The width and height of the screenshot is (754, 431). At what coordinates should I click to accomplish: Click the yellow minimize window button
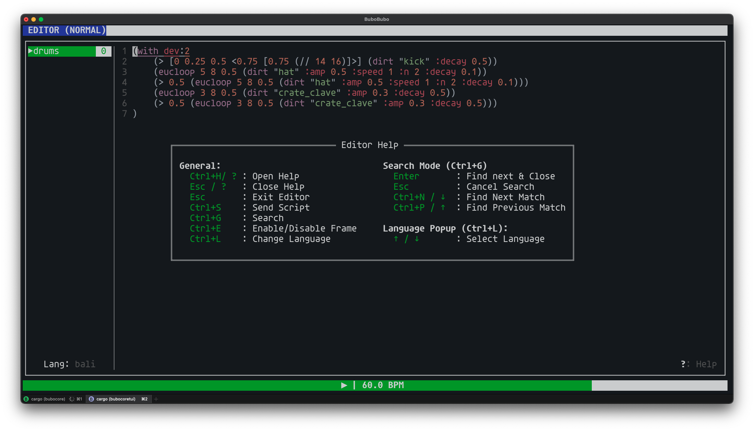(34, 19)
